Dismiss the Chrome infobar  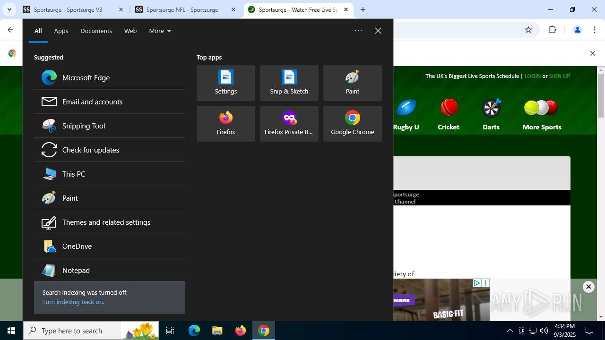click(x=593, y=53)
